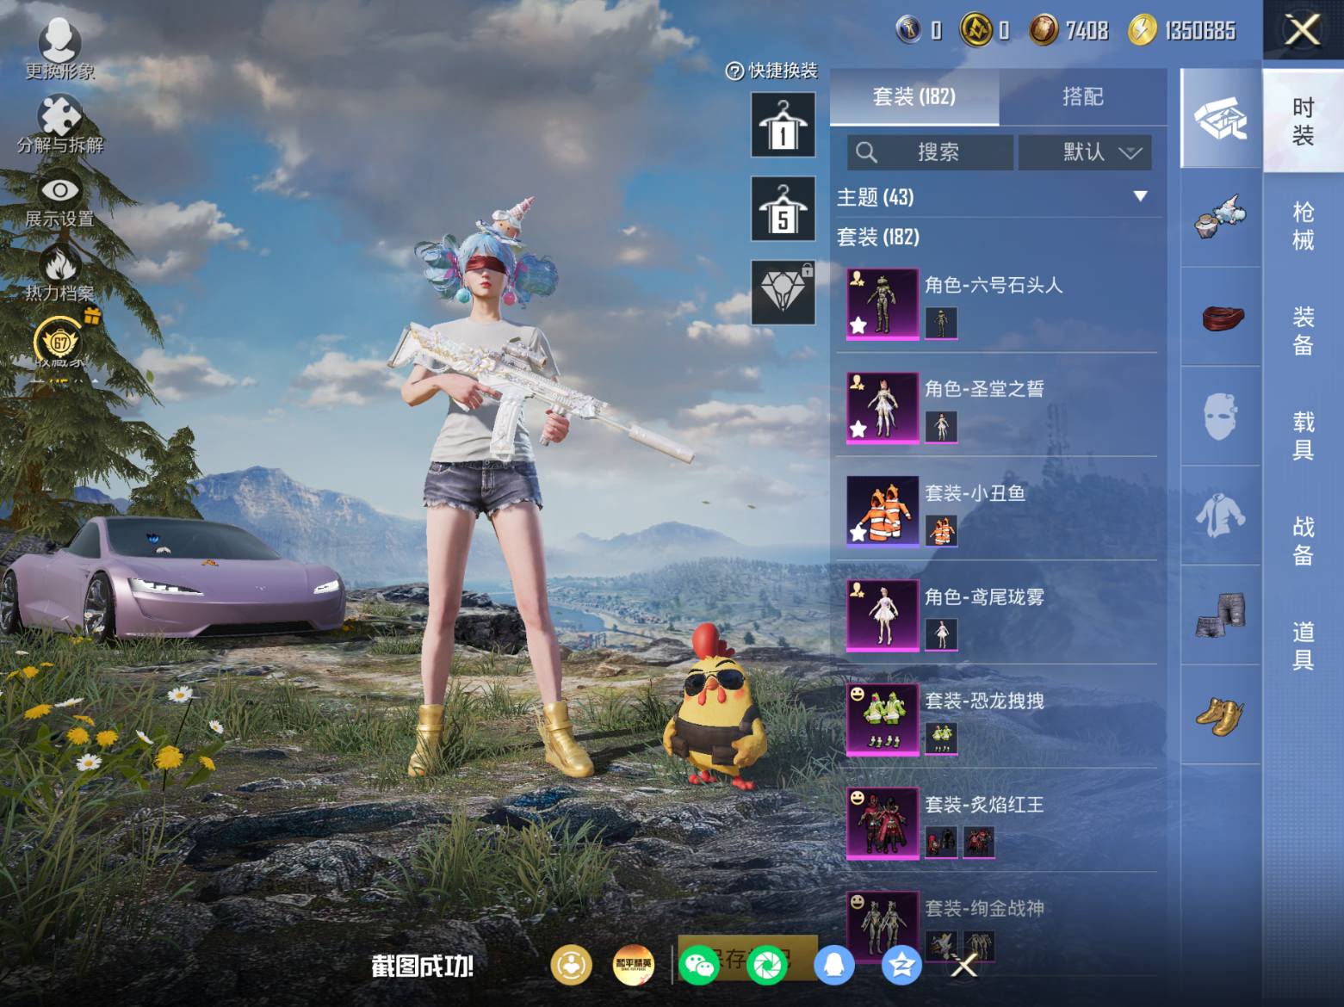The height and width of the screenshot is (1007, 1344).
Task: Open the 战备 side tab
Action: click(x=1304, y=541)
